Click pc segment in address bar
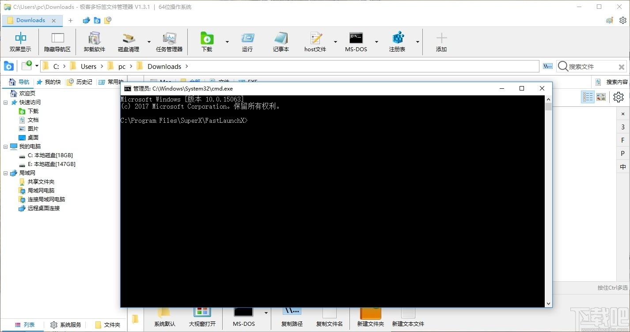Image resolution: width=630 pixels, height=332 pixels. click(x=121, y=66)
